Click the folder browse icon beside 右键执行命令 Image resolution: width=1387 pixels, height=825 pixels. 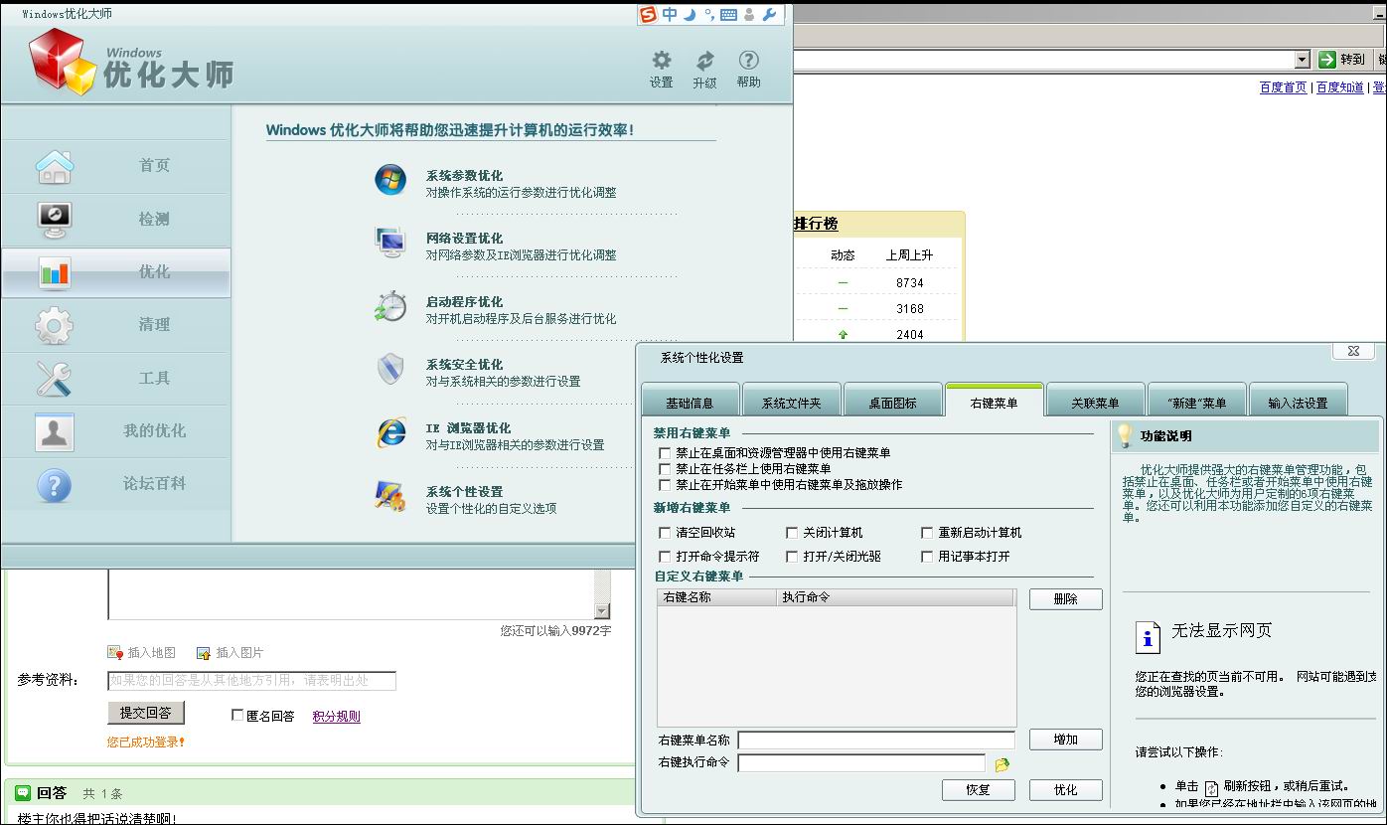(x=1002, y=764)
